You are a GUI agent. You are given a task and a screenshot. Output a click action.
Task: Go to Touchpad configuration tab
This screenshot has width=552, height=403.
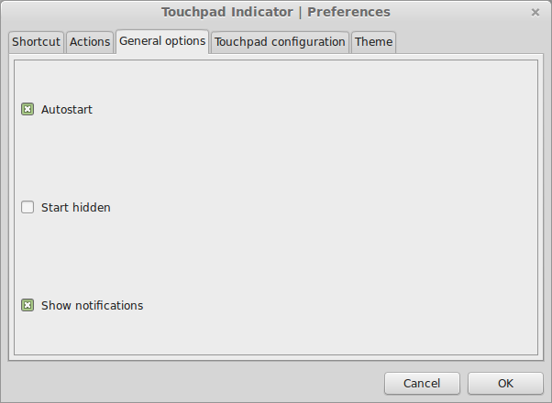coord(280,42)
